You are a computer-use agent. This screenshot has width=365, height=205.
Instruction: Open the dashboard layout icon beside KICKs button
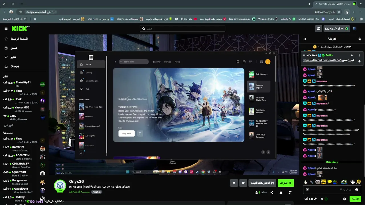click(x=319, y=29)
